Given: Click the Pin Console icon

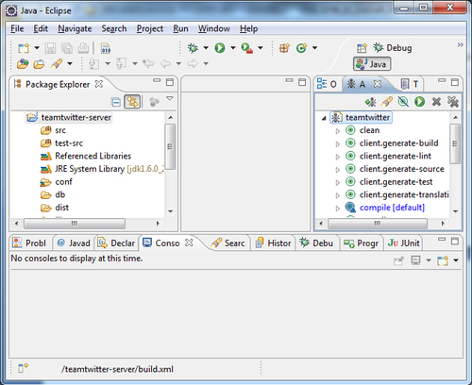Looking at the screenshot, I should [x=398, y=260].
